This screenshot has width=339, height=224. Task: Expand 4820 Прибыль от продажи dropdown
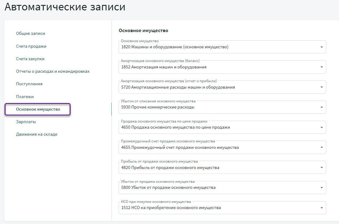point(322,168)
